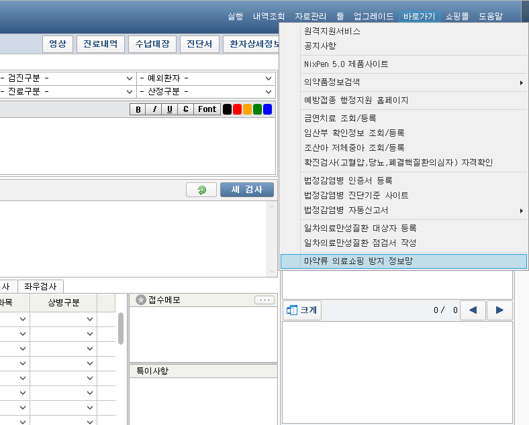Click the 새 검사 button

246,190
